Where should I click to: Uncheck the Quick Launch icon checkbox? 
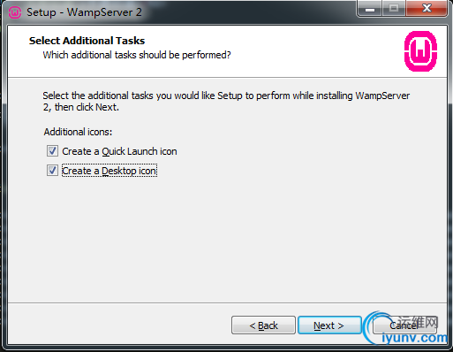52,151
